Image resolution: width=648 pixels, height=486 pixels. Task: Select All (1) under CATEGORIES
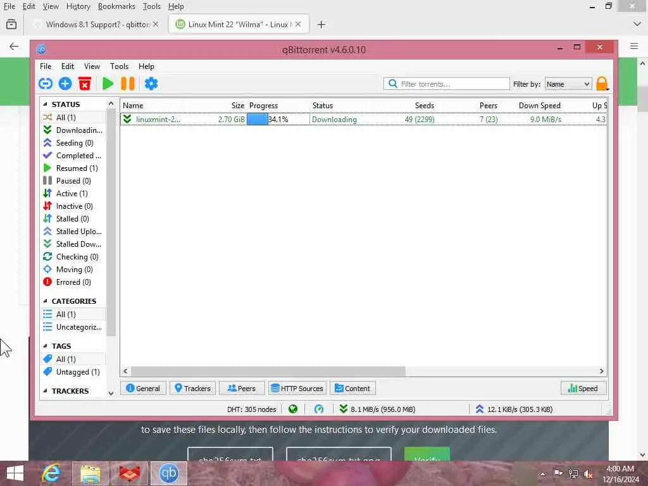point(73,315)
